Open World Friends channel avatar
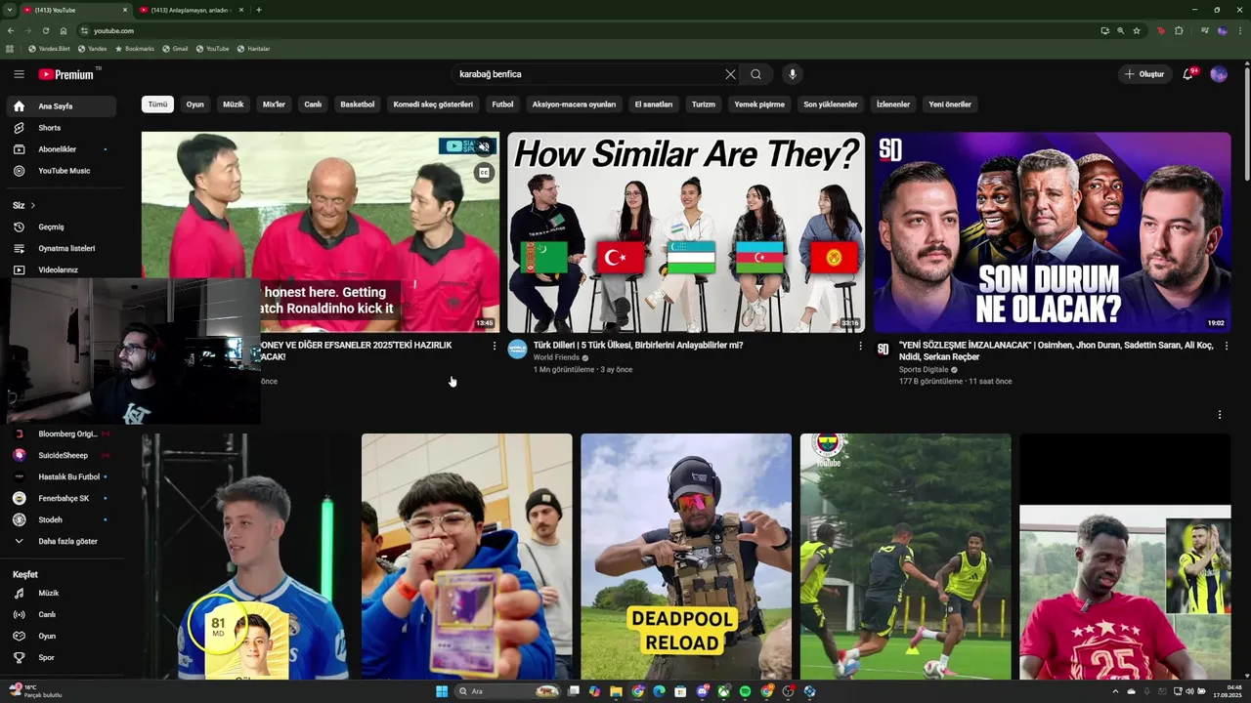The width and height of the screenshot is (1251, 703). point(517,350)
